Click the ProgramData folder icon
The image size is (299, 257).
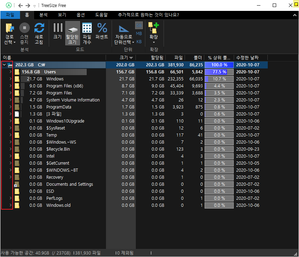pos(17,107)
